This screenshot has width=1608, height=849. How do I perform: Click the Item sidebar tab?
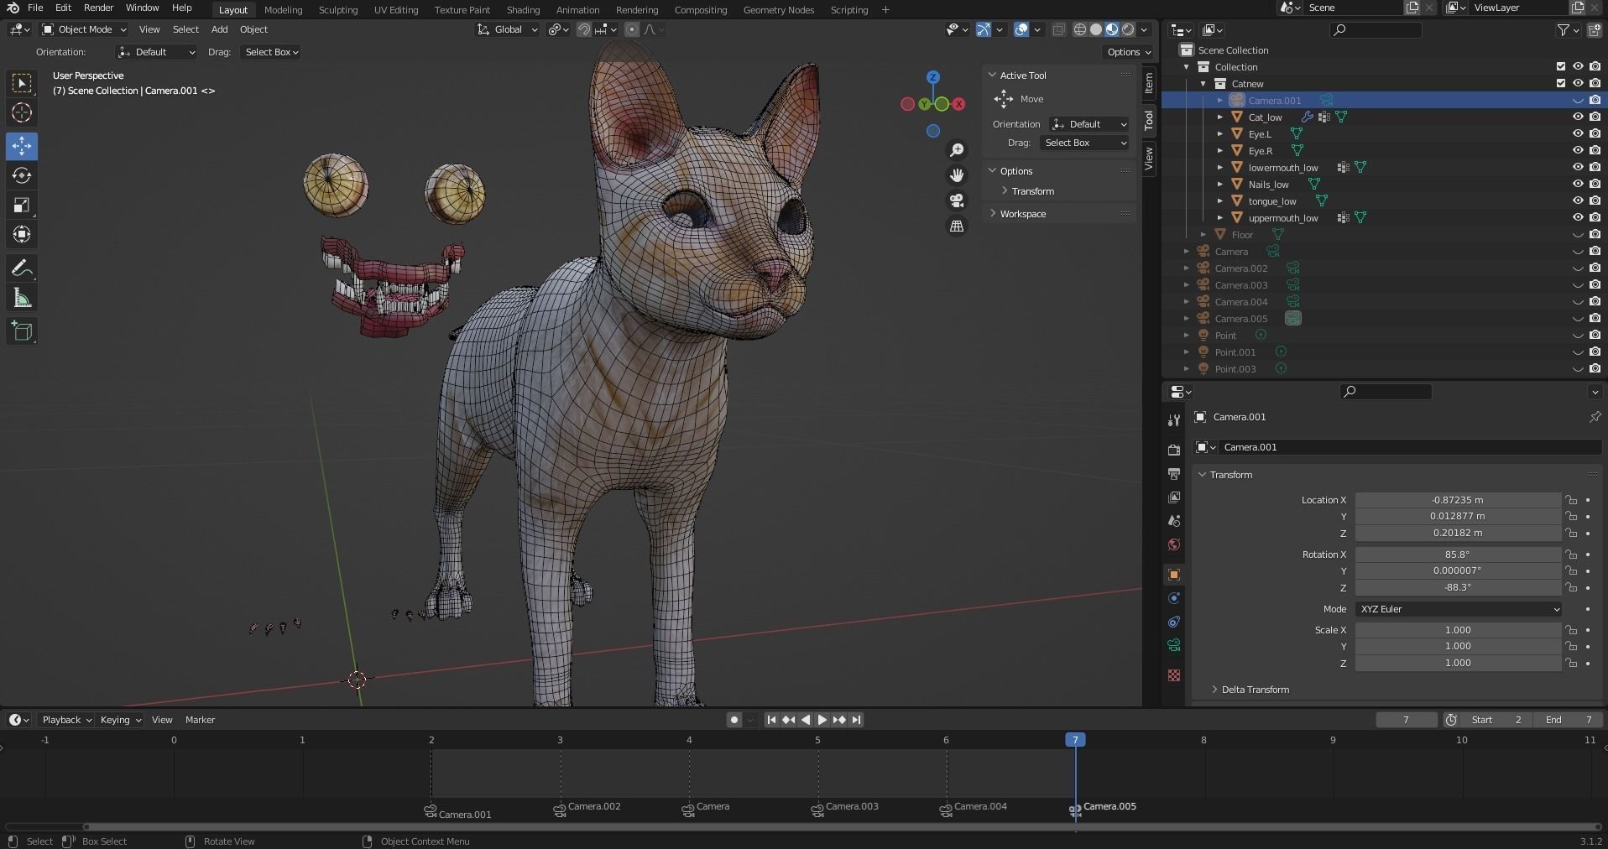click(x=1149, y=84)
